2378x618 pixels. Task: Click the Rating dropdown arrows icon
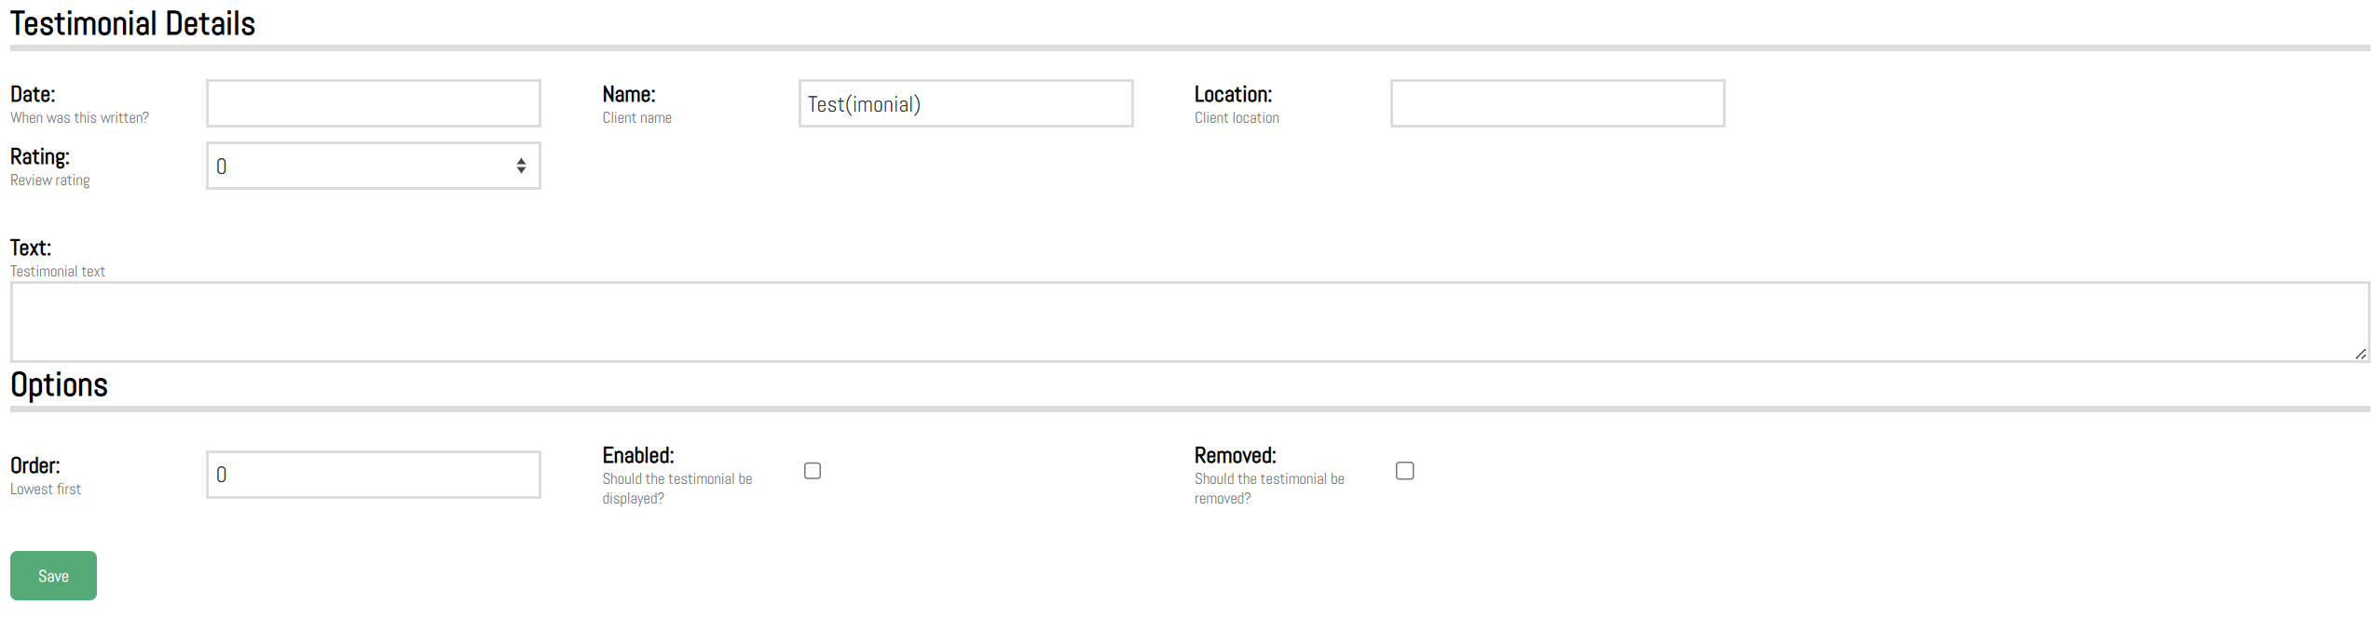click(521, 166)
